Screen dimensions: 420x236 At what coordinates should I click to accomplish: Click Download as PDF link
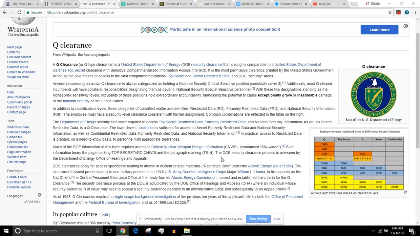pyautogui.click(x=20, y=182)
